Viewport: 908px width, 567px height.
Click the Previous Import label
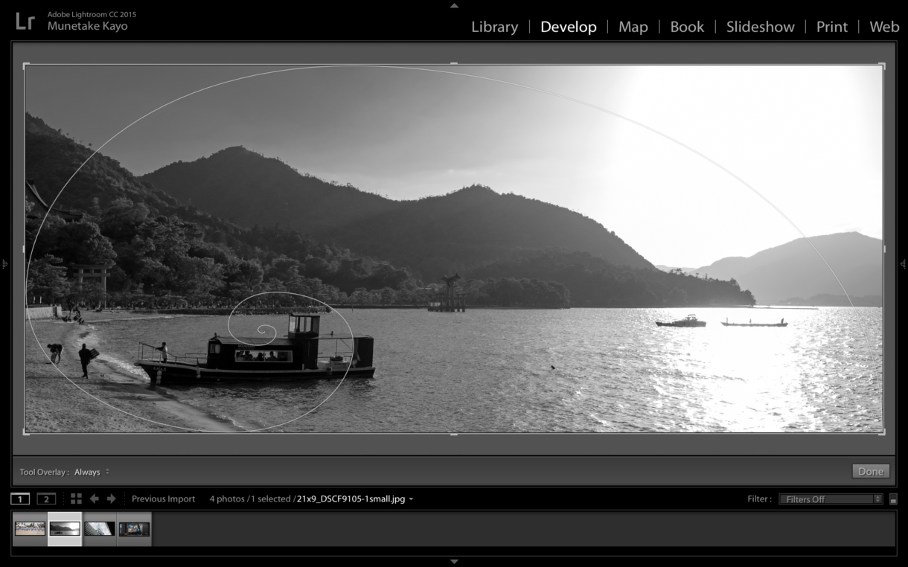[163, 499]
